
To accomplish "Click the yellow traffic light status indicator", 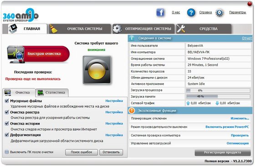I will (97, 70).
